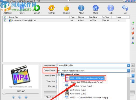Viewport: 136px width, 100px height.
Task: Click the preview seek slider handle
Action: tap(4, 94)
